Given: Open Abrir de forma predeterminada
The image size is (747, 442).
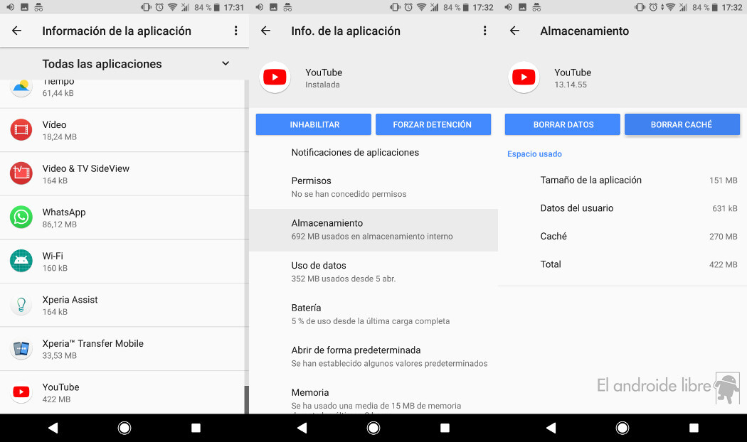Looking at the screenshot, I should click(373, 356).
